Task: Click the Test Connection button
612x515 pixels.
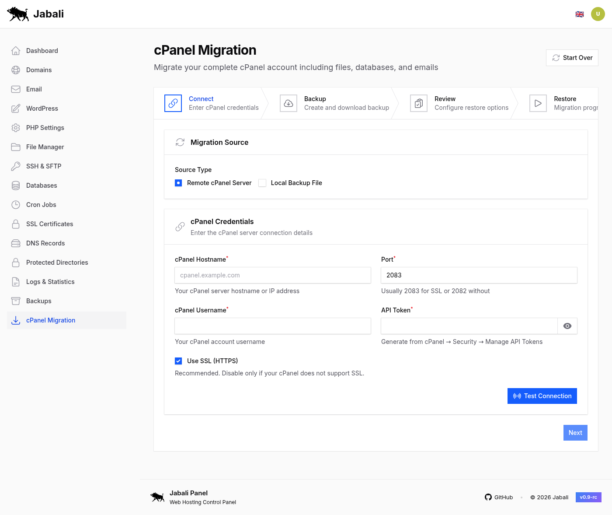Action: (542, 396)
